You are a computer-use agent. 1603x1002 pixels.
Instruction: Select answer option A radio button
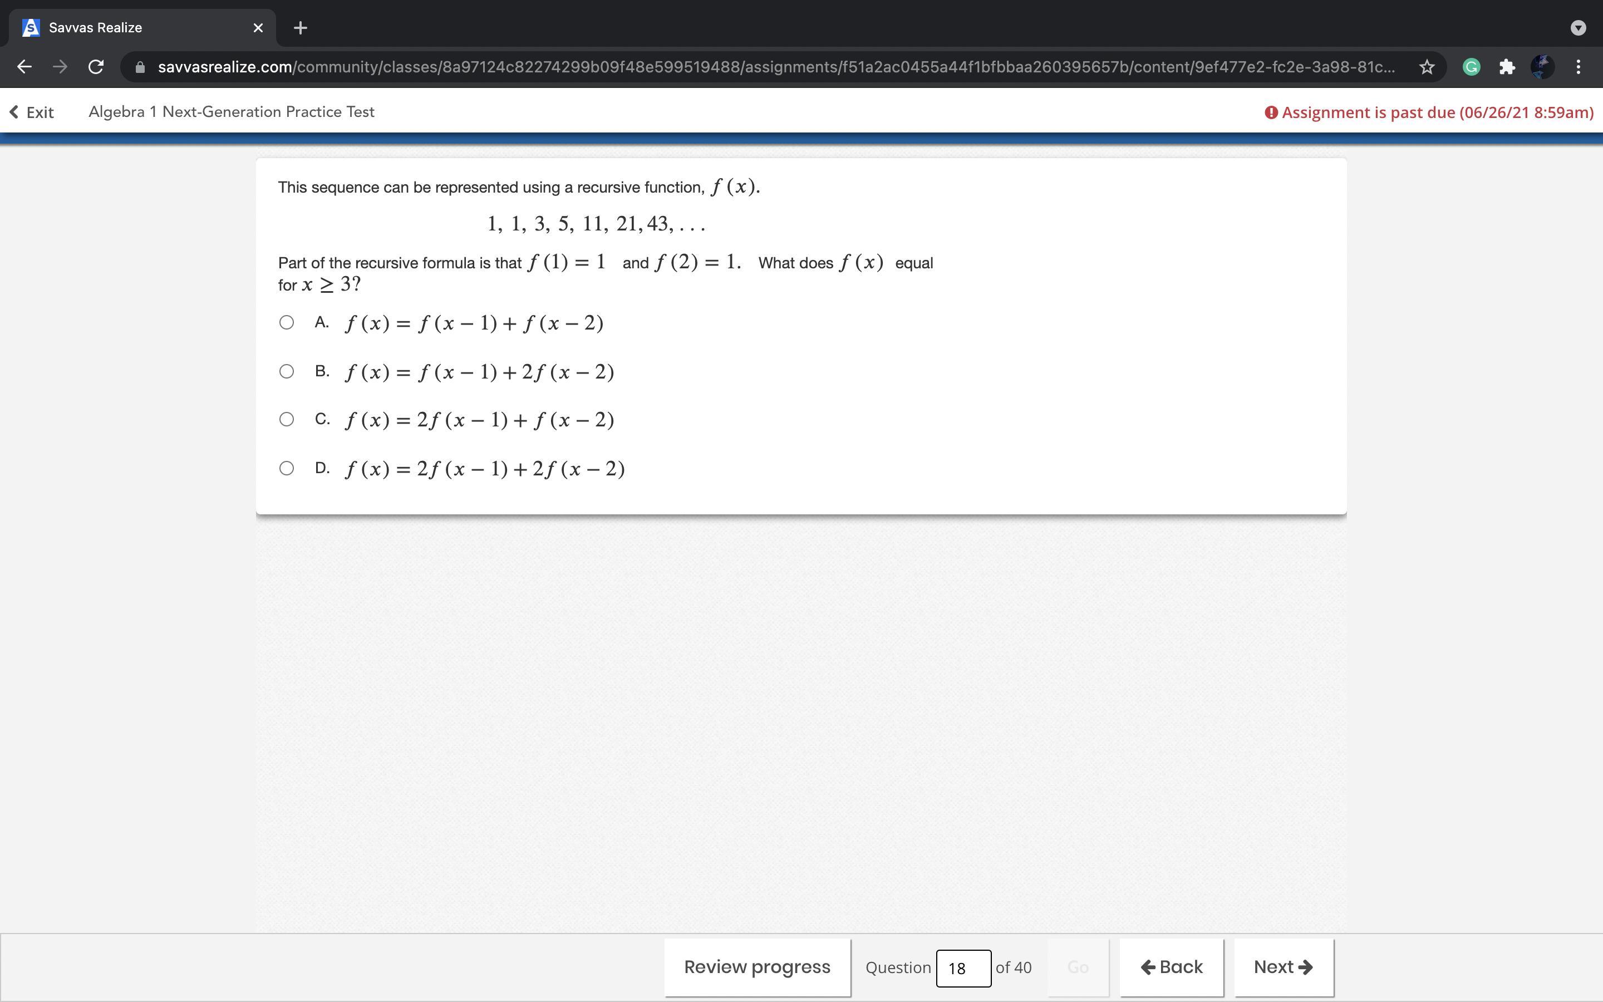[286, 323]
